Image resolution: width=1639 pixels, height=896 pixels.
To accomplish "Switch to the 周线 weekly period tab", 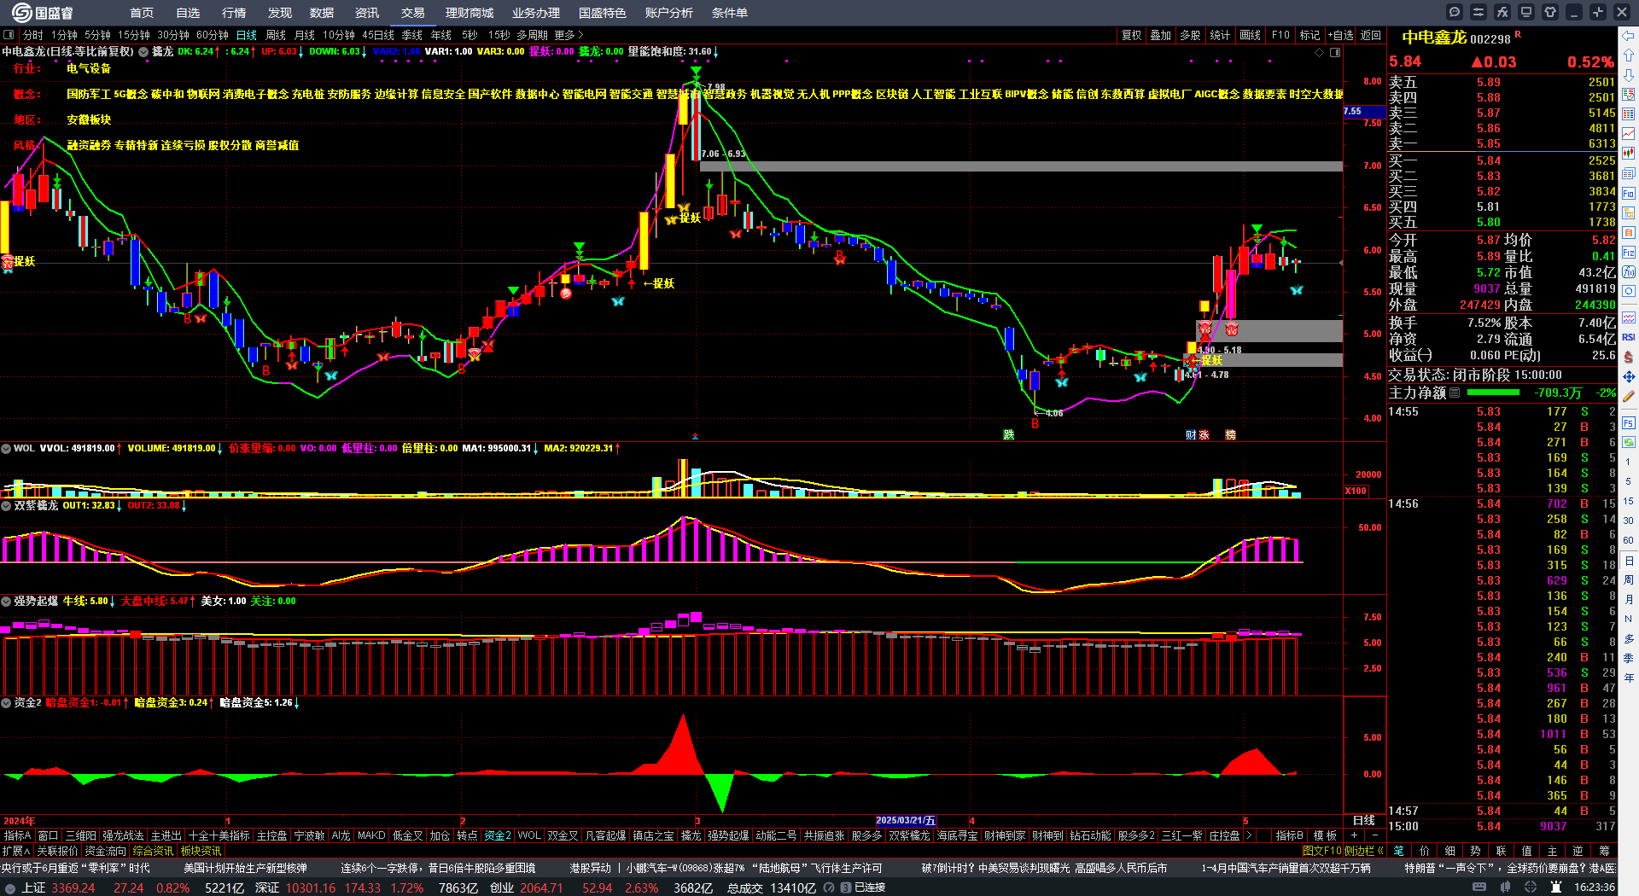I will click(276, 35).
